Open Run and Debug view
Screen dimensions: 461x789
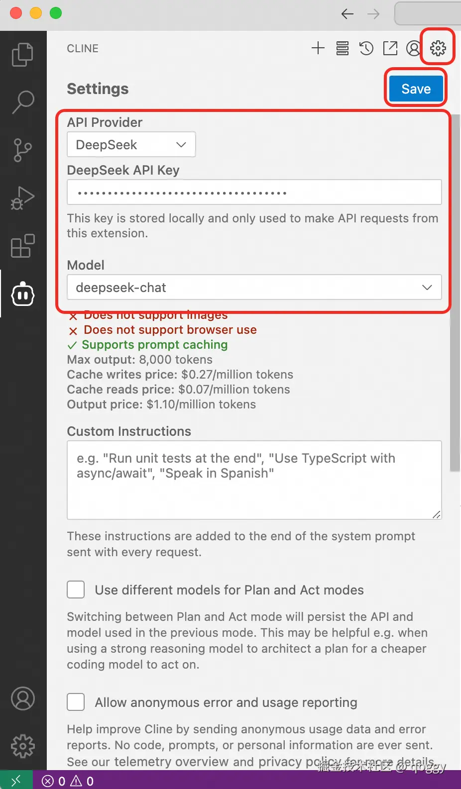[x=22, y=198]
